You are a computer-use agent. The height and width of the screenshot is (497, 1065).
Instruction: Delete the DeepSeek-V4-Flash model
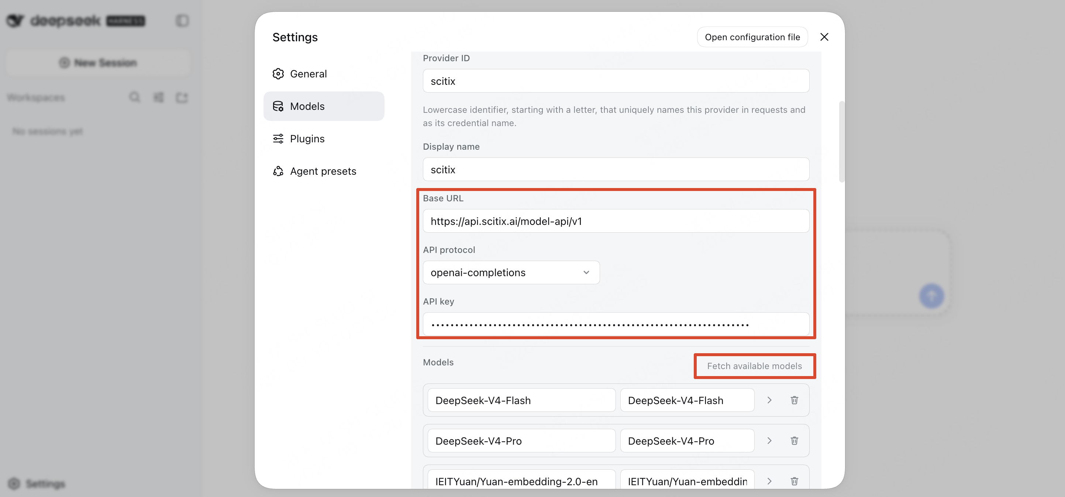click(794, 400)
